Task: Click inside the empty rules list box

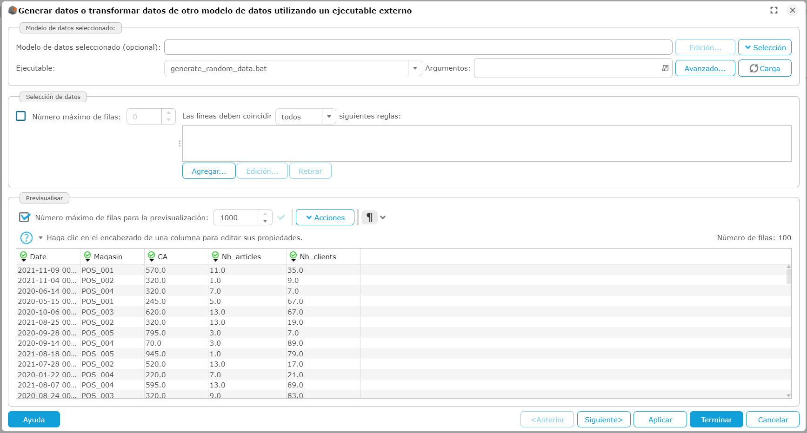Action: 487,144
